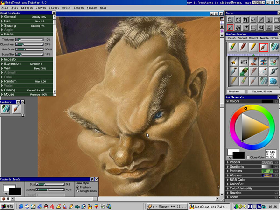Choose the blue Eraser blob brush
Viewport: 280px width, 210px height.
[x=273, y=81]
